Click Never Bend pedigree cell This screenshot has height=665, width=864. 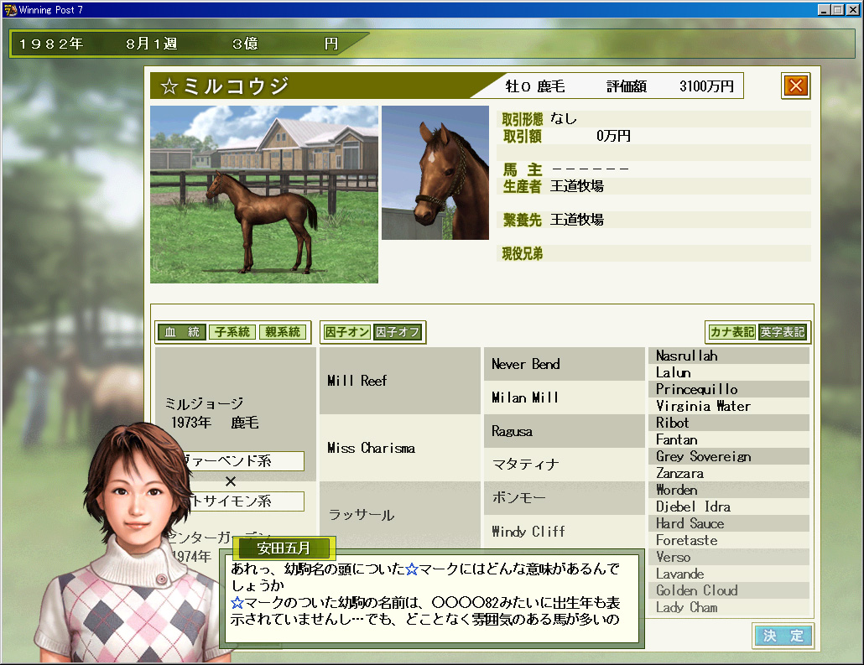tap(565, 364)
